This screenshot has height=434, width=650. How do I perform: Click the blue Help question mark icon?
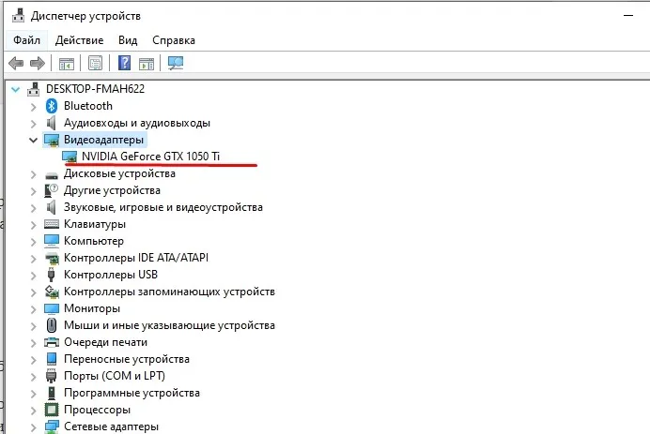point(124,64)
